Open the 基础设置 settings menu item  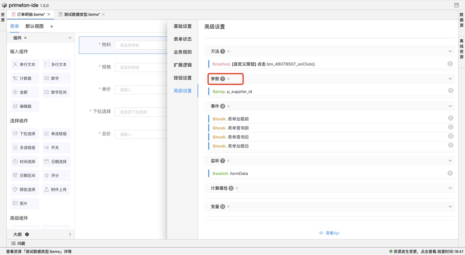coord(182,26)
